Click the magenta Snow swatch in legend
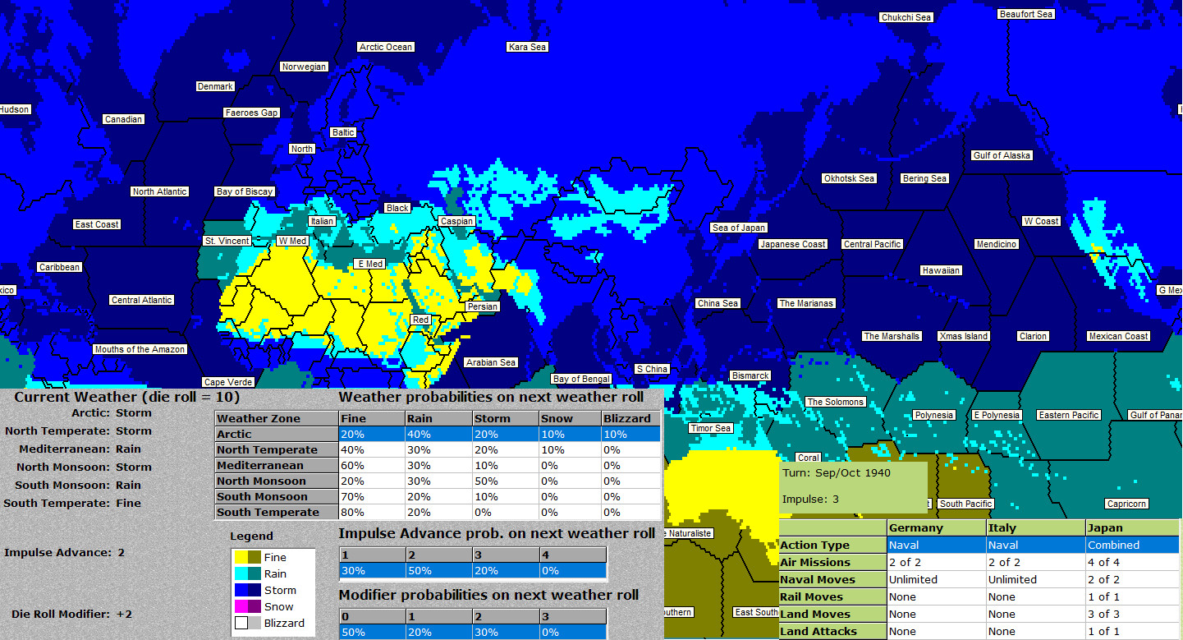 click(x=241, y=606)
